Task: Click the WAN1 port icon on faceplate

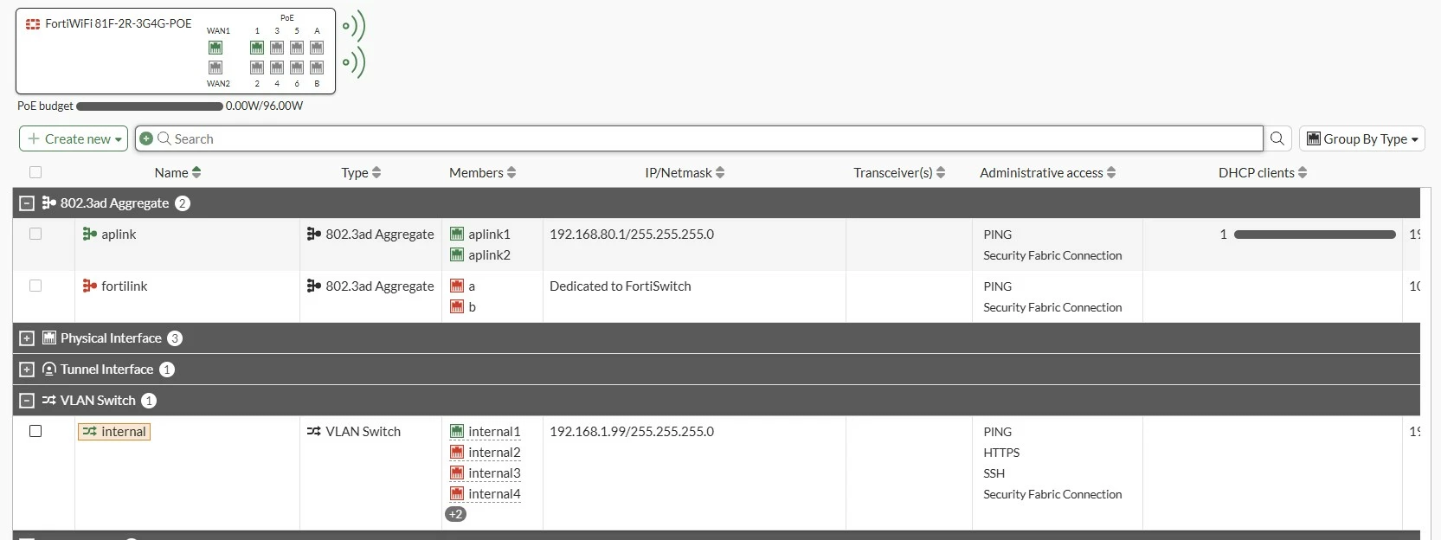Action: point(216,48)
